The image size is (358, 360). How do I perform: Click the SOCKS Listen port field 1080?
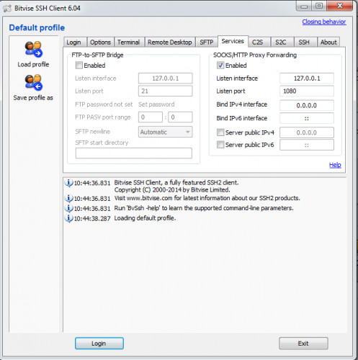(x=307, y=91)
